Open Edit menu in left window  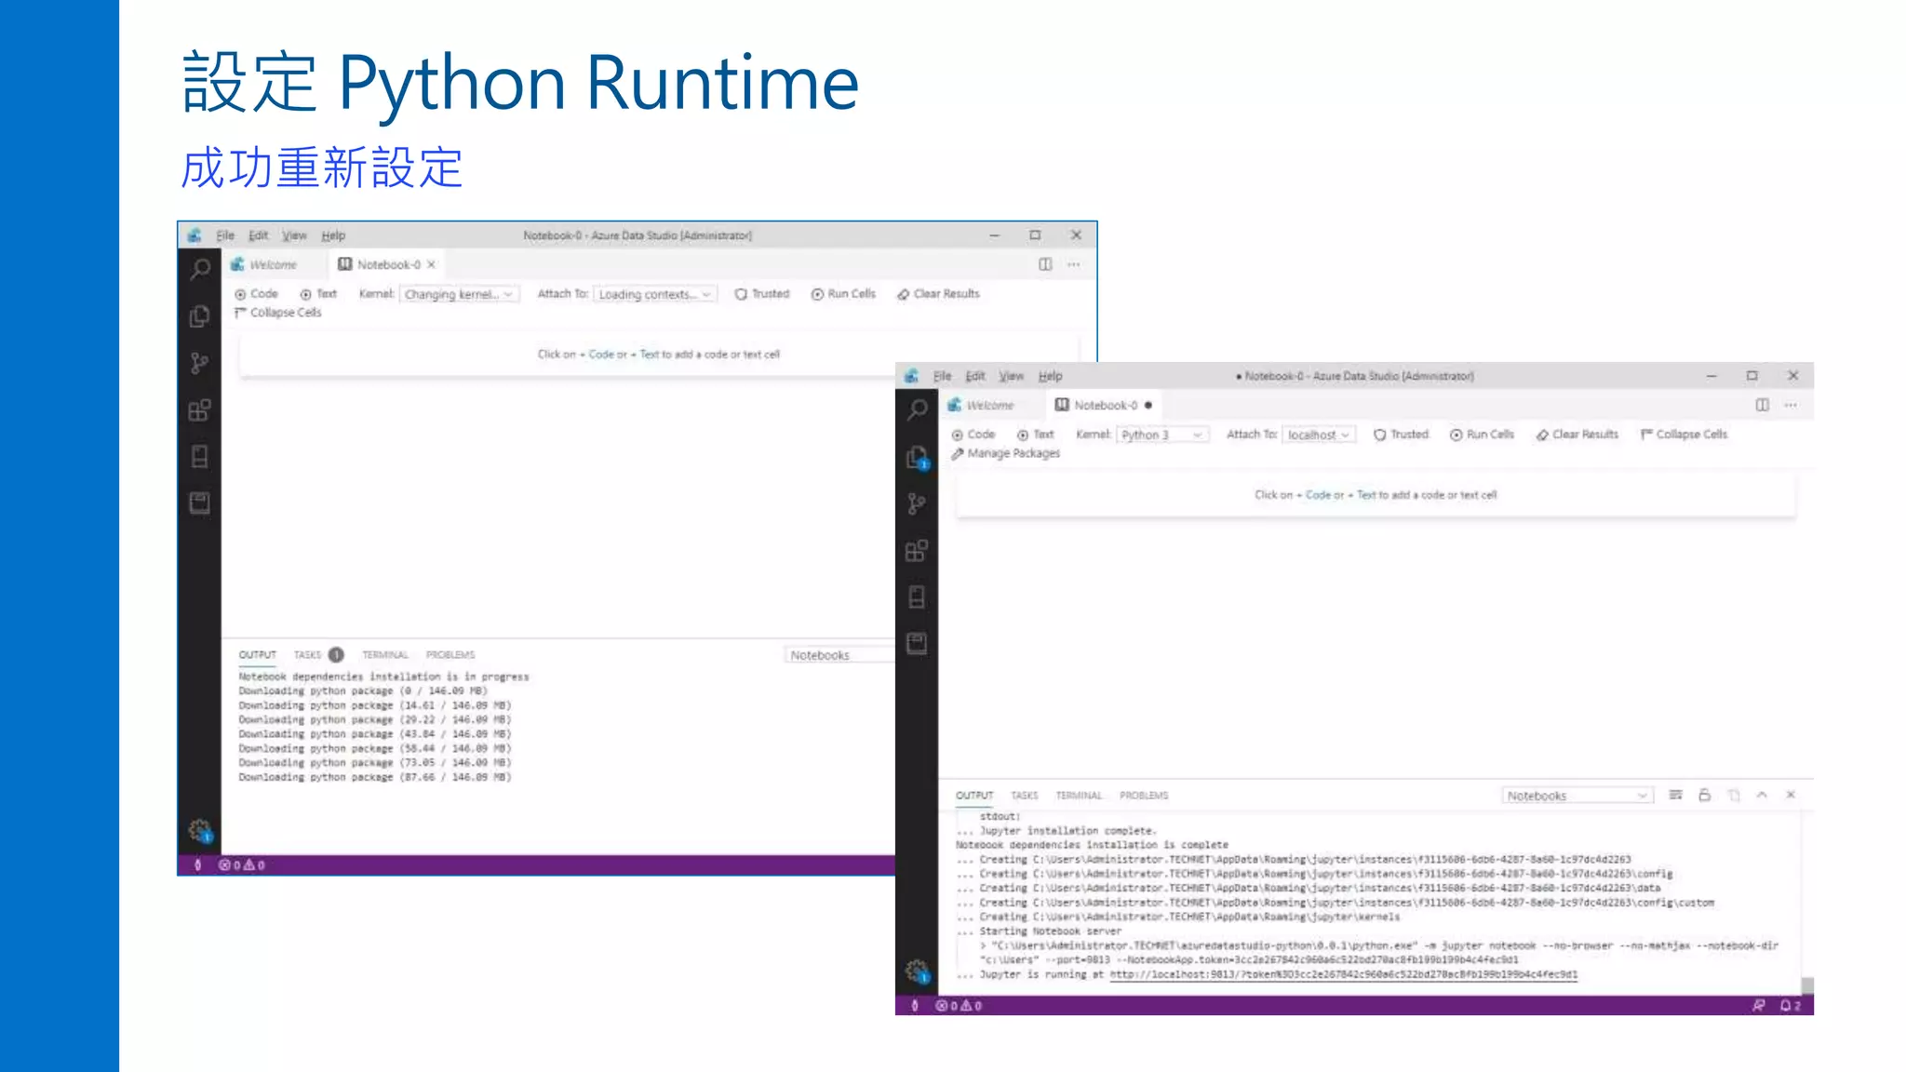[x=258, y=235]
